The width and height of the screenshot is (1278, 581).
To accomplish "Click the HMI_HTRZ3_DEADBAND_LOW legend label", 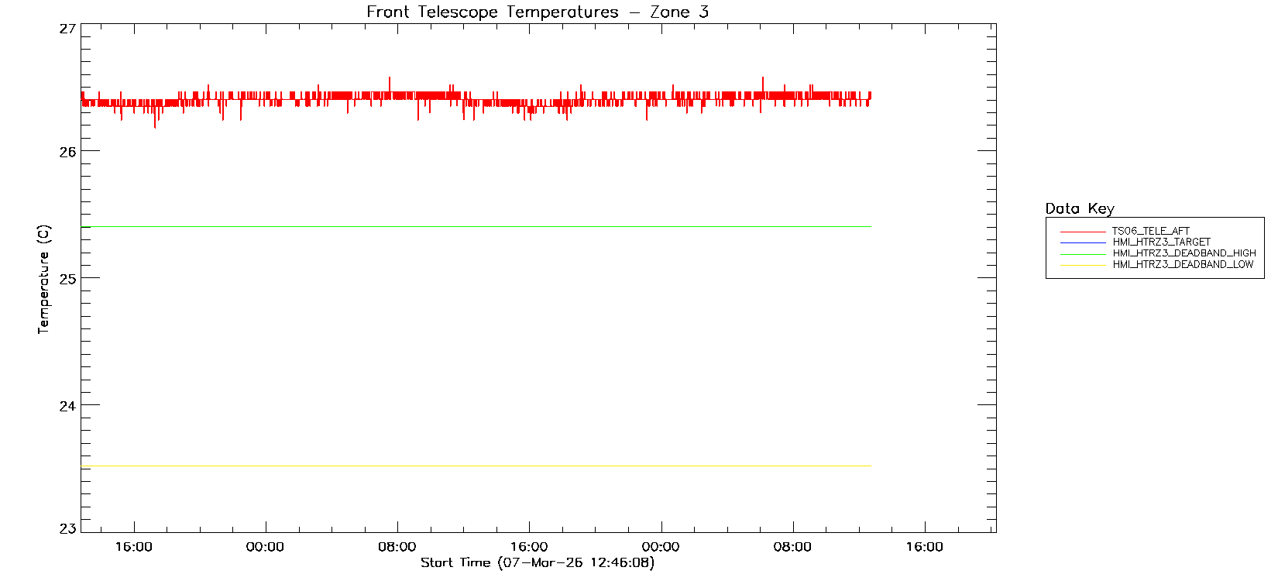I will (x=1183, y=264).
